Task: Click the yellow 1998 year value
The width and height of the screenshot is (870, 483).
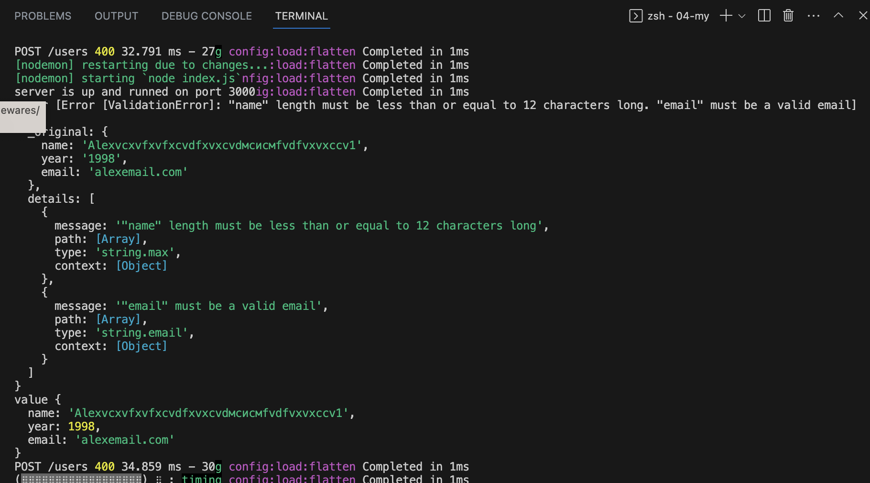Action: pos(81,427)
